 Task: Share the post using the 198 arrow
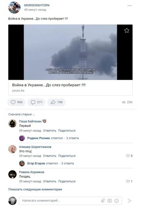click(x=56, y=102)
